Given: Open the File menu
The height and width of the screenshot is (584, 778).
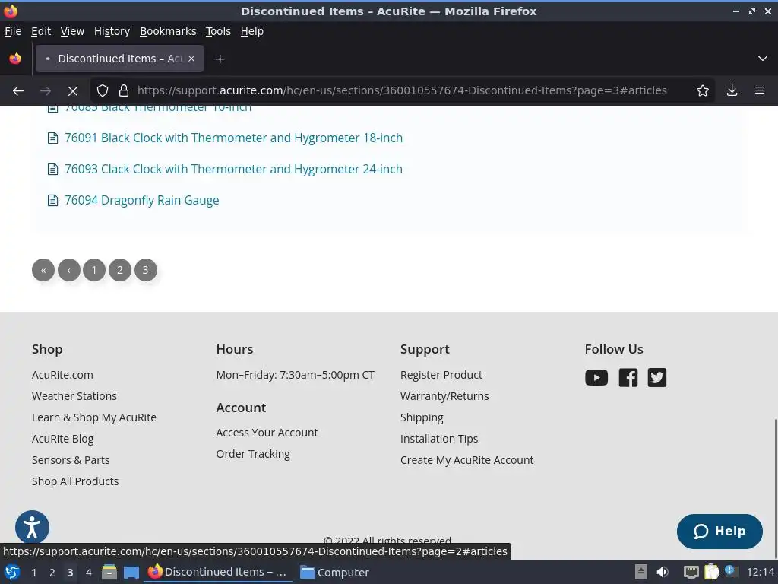Looking at the screenshot, I should (13, 31).
